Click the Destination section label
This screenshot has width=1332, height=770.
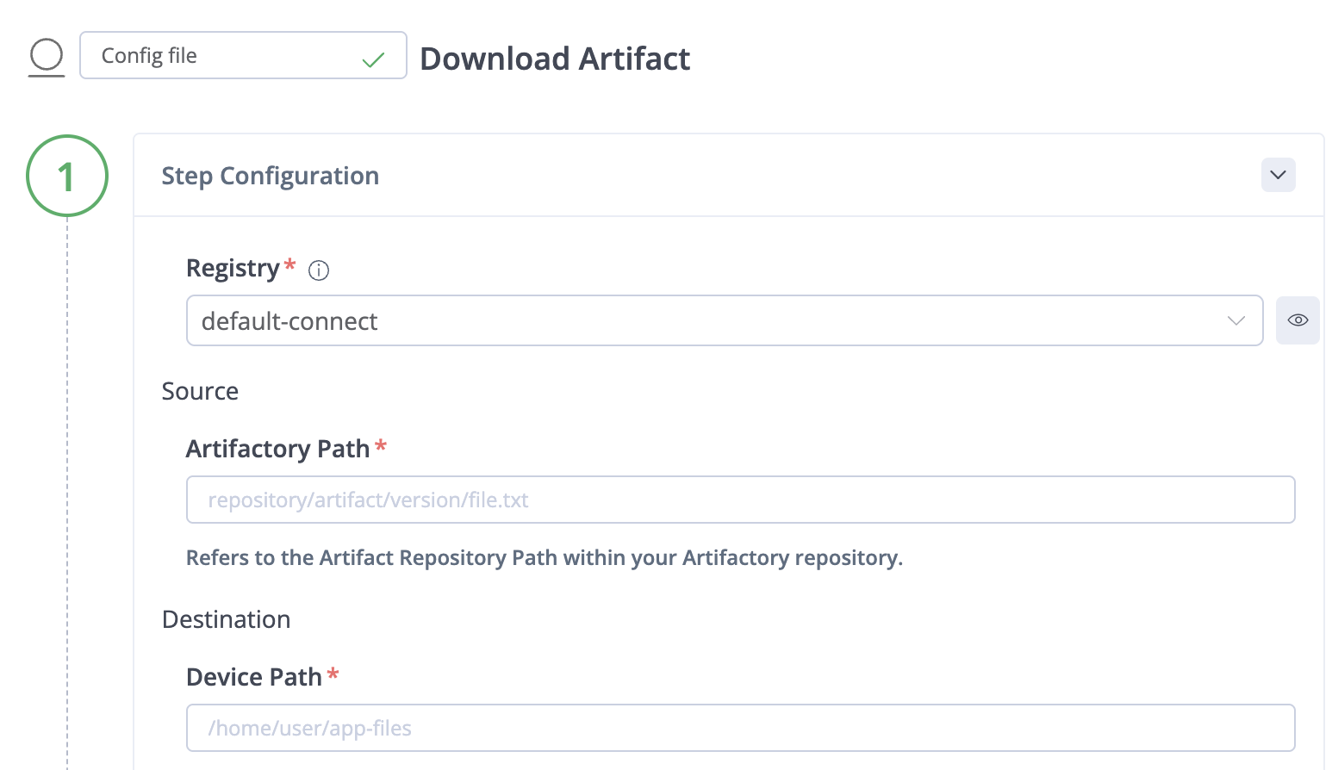click(x=227, y=619)
